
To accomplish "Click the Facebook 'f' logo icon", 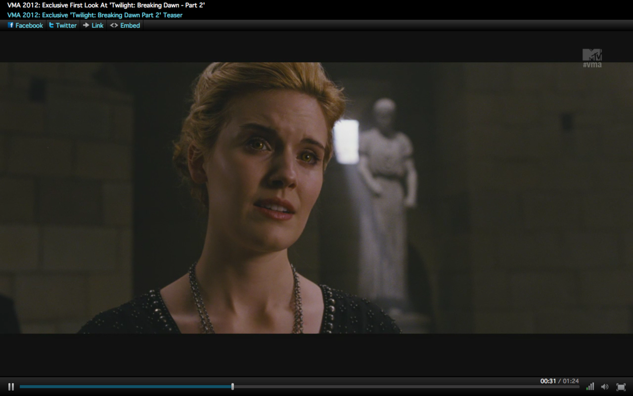I will coord(11,25).
